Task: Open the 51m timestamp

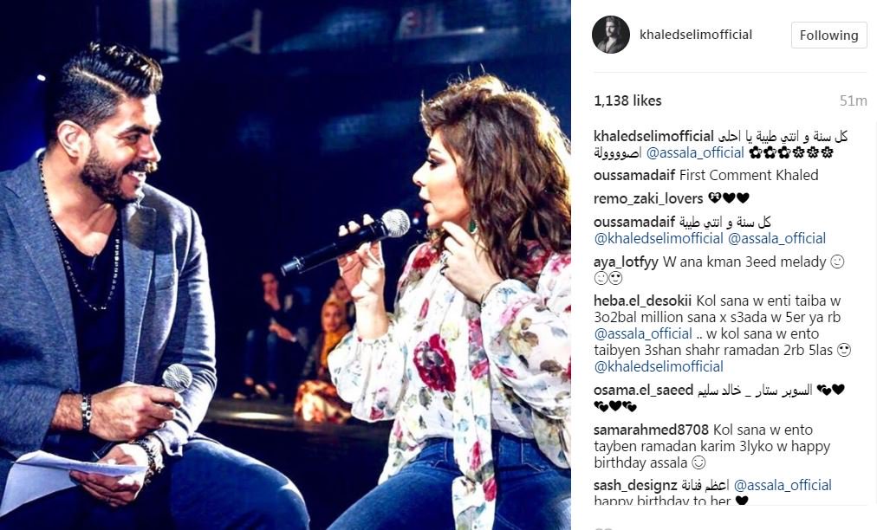Action: pos(853,100)
